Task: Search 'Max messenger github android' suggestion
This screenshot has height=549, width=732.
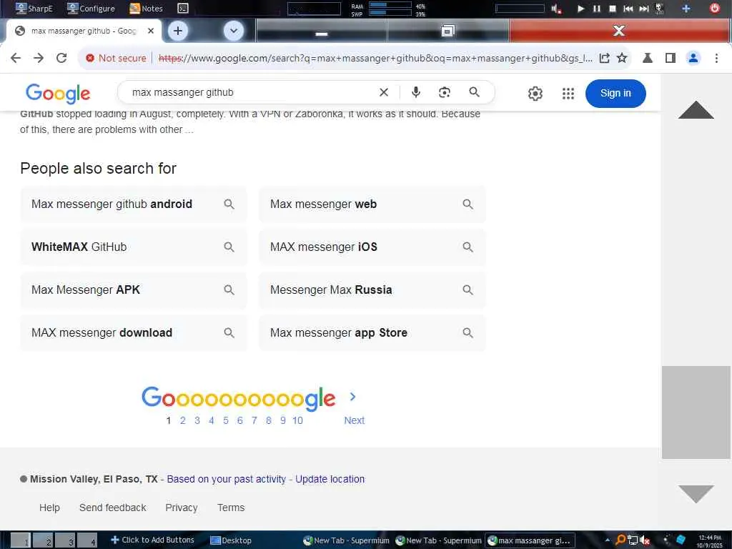Action: tap(133, 204)
